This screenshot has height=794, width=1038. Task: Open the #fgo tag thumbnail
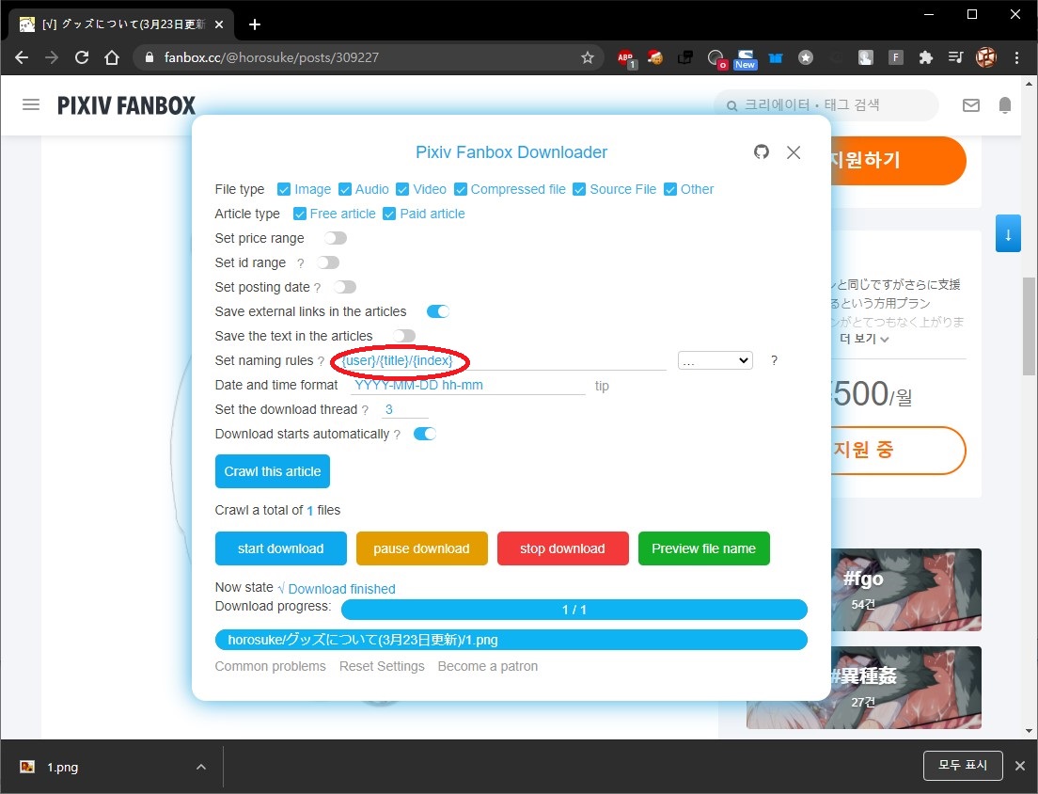(x=906, y=589)
